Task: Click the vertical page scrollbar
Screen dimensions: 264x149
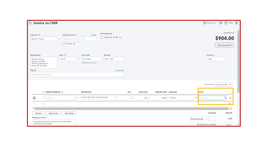Action: point(238,62)
